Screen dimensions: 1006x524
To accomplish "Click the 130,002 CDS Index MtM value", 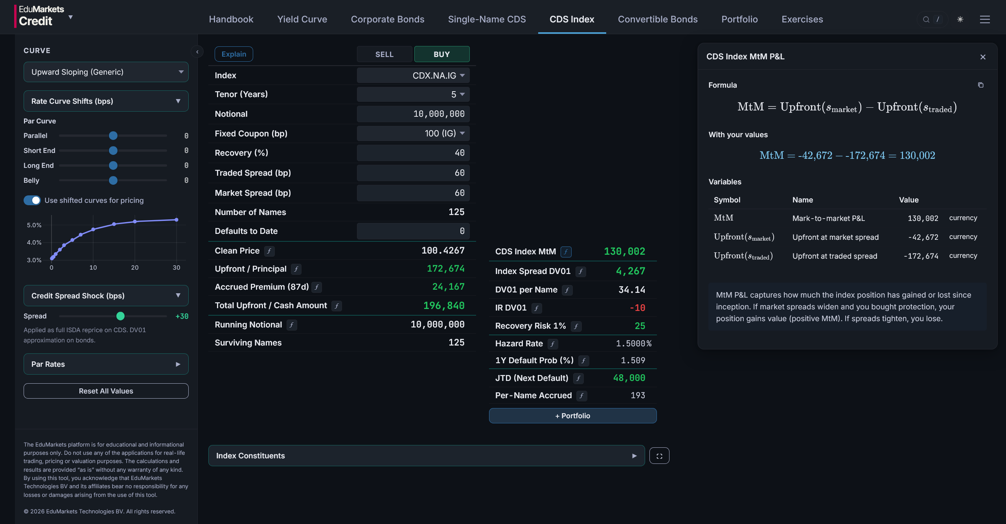I will coord(624,252).
